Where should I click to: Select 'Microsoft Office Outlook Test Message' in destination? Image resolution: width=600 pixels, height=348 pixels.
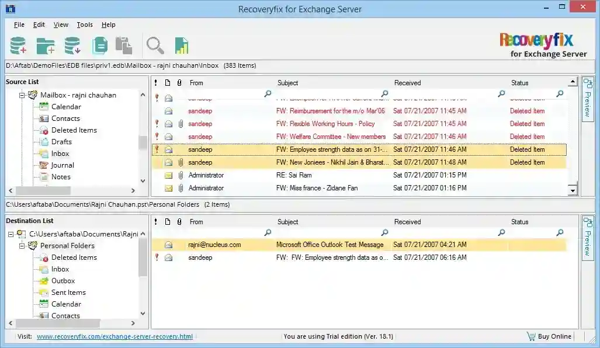click(359, 245)
